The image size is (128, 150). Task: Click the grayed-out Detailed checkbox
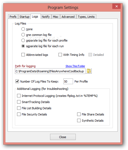90,55
